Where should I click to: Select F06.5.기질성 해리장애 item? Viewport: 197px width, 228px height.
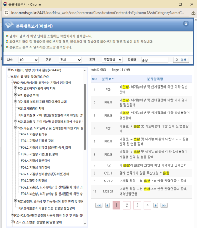click(x=35, y=167)
